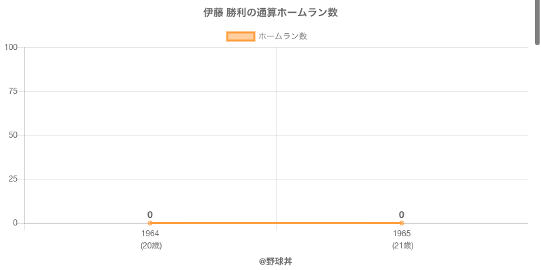Click the 75 y-axis tick label
This screenshot has height=270, width=541.
13,91
